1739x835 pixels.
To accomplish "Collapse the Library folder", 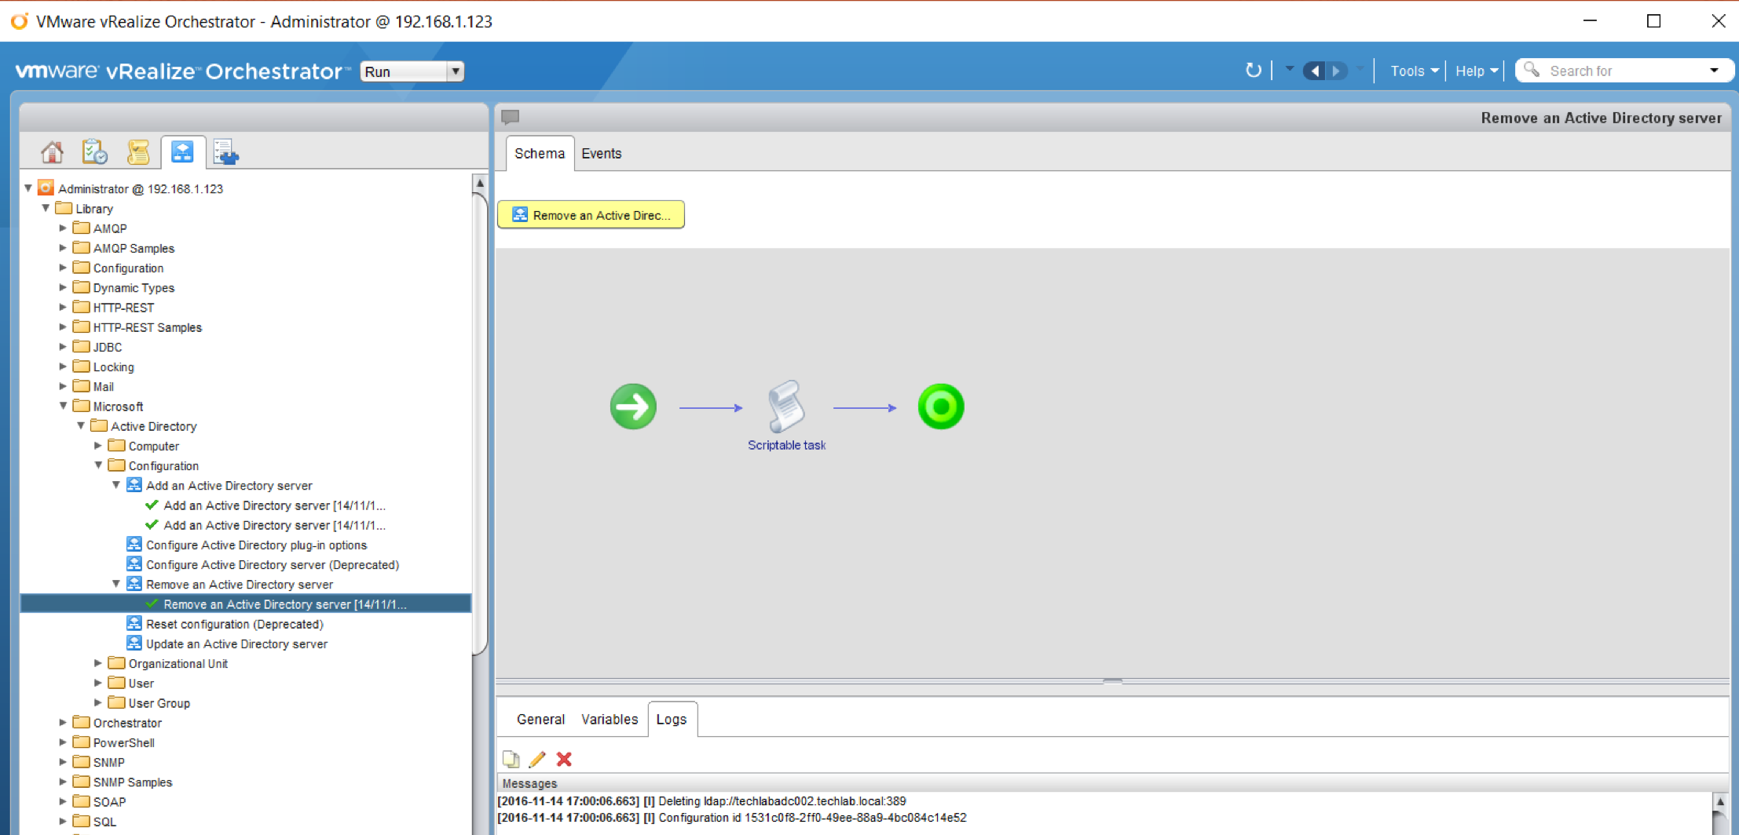I will click(46, 208).
